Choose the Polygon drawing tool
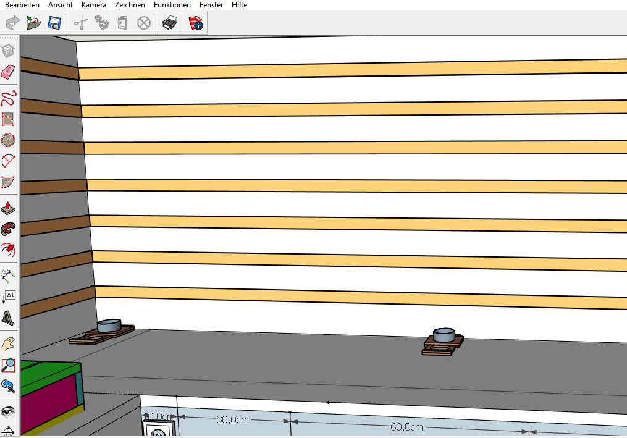The width and height of the screenshot is (627, 438). click(9, 140)
